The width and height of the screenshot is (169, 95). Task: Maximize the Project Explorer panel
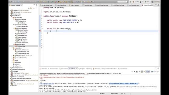36,5
